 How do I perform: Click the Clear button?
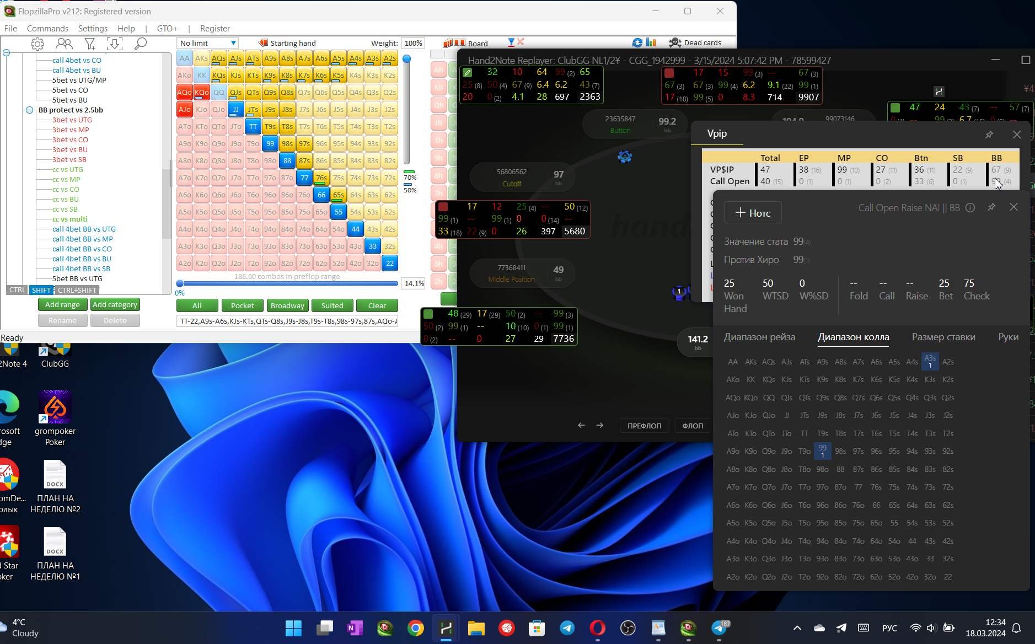(377, 305)
